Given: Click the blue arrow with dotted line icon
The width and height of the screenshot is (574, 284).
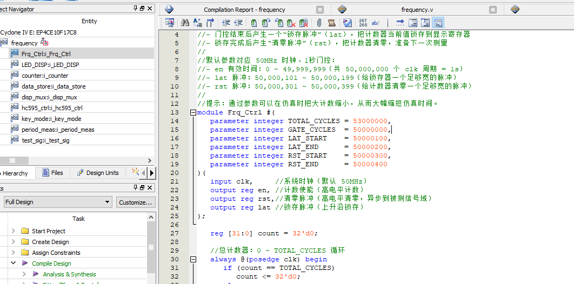Looking at the screenshot, I should [x=400, y=23].
